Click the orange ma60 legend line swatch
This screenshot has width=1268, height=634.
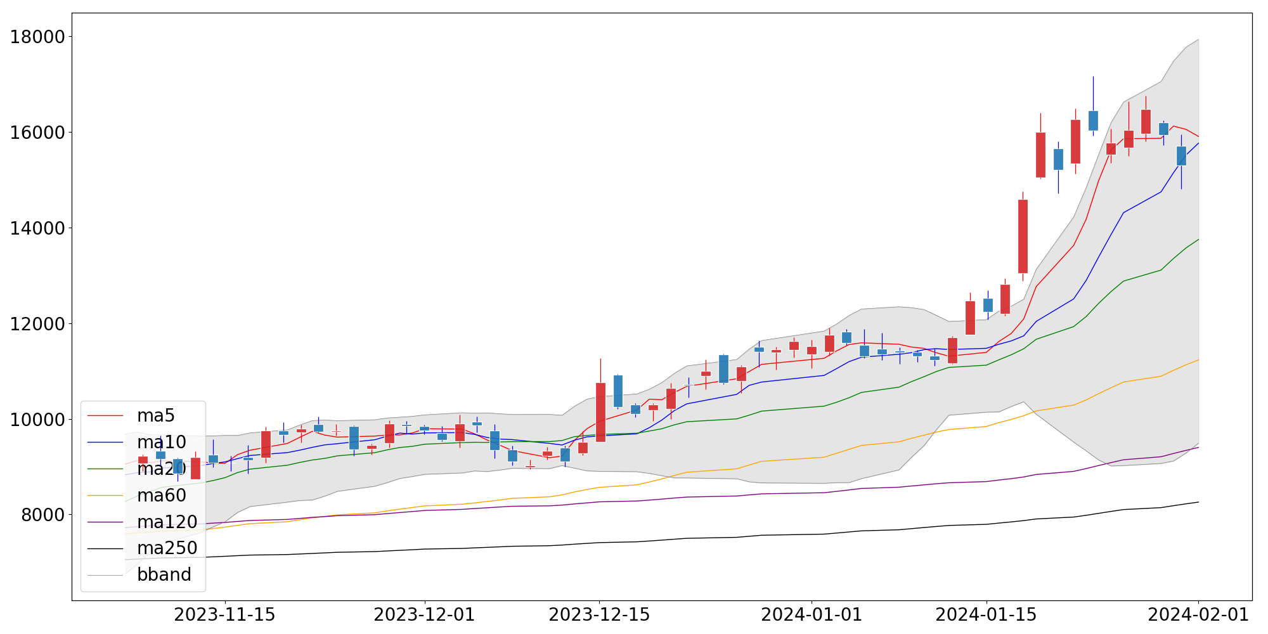(x=105, y=496)
